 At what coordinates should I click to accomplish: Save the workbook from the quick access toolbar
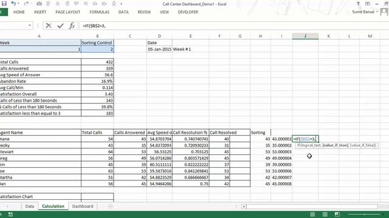4,4
